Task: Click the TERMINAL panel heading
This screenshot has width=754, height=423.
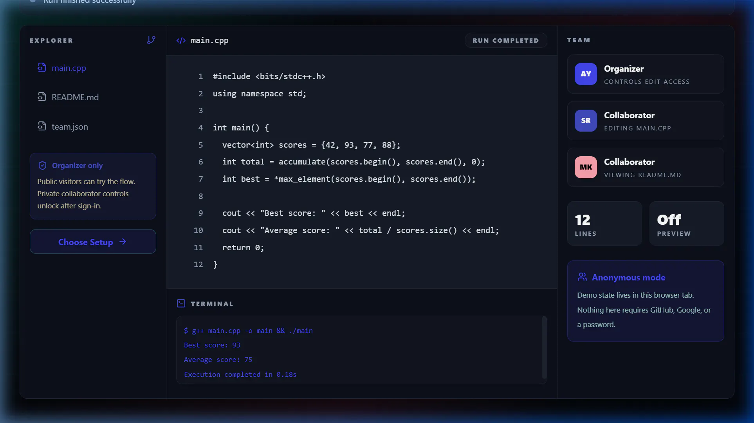Action: pos(212,304)
